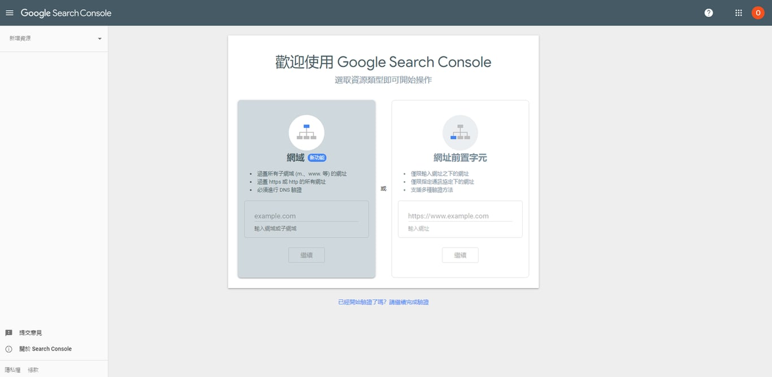Click the 輸入網域或子網域 hint text

[x=275, y=229]
